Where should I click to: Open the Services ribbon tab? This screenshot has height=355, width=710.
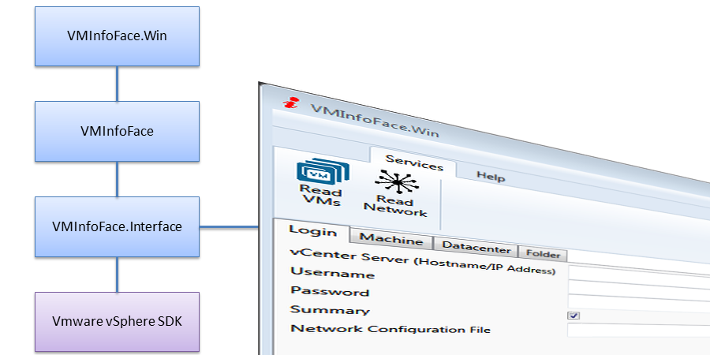(x=413, y=163)
